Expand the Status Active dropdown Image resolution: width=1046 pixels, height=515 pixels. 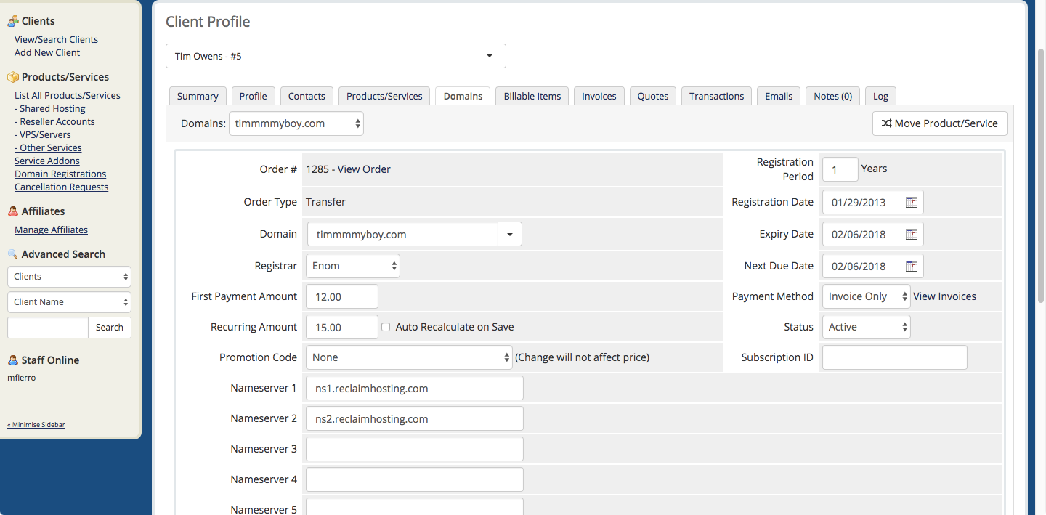pos(866,327)
